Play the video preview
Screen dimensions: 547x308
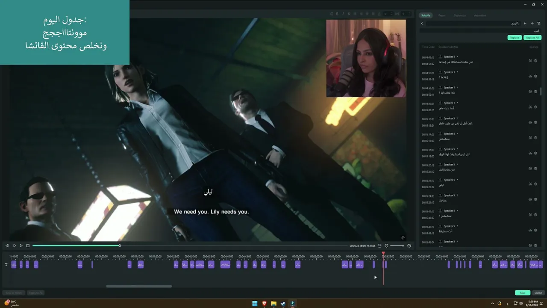coord(21,246)
